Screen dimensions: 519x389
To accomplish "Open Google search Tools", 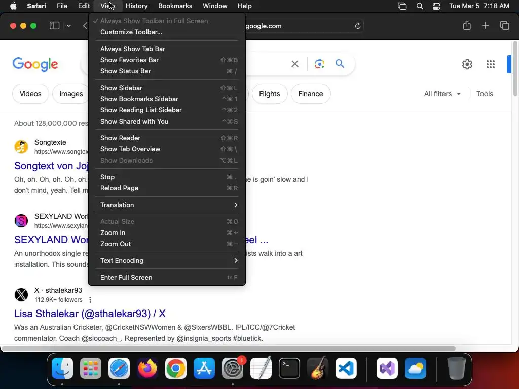I will click(x=485, y=94).
